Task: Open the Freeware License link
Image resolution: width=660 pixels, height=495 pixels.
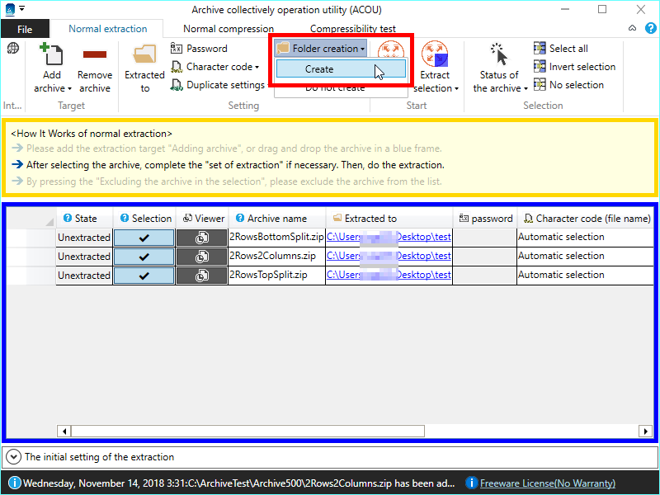Action: 547,483
